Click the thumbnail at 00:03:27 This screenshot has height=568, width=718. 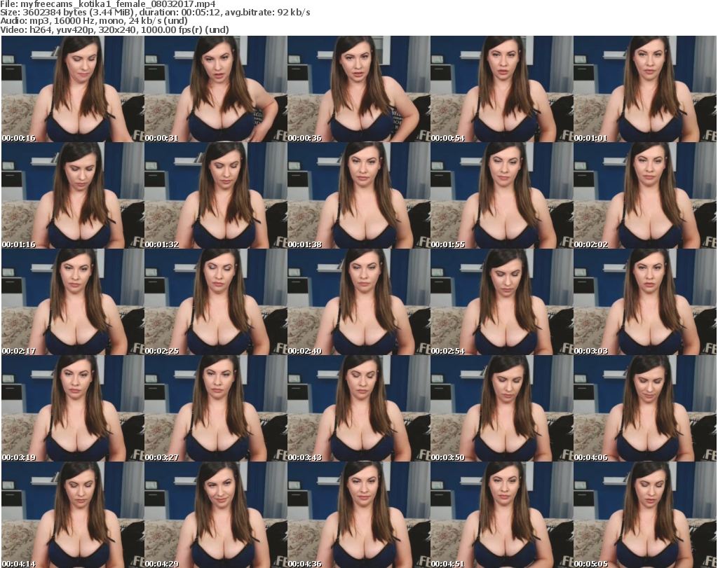coord(216,408)
